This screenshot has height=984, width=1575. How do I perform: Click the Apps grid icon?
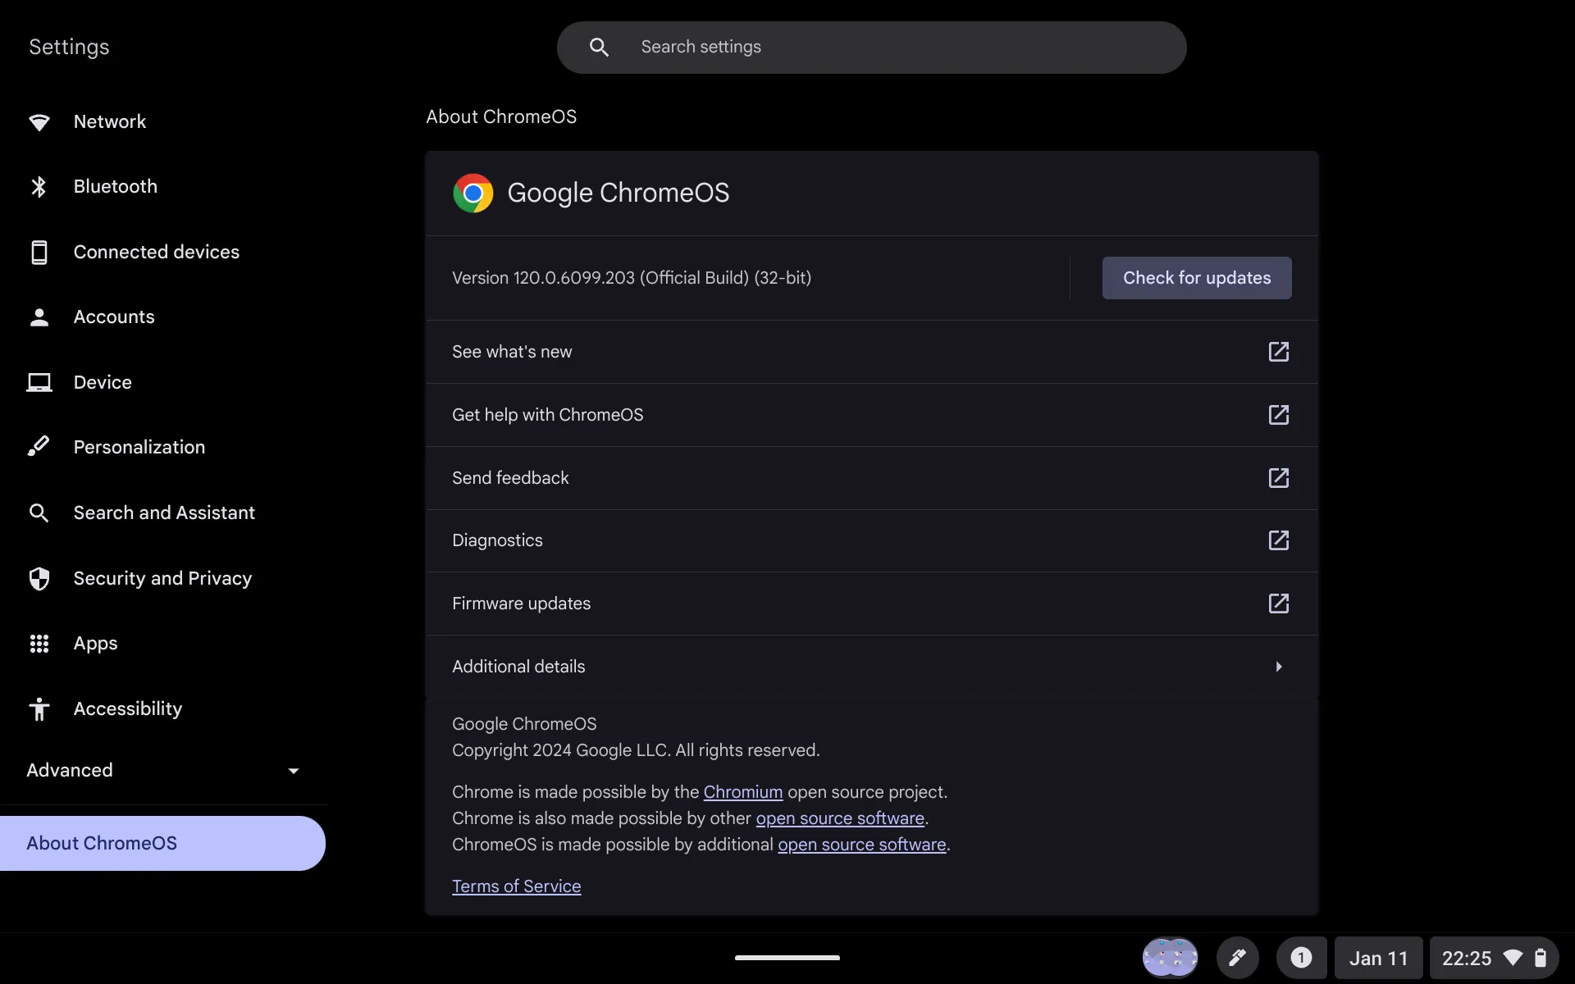point(39,644)
